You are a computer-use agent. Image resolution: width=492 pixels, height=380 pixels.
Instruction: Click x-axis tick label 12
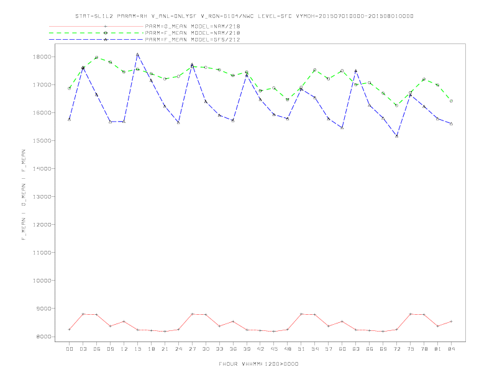(x=124, y=349)
